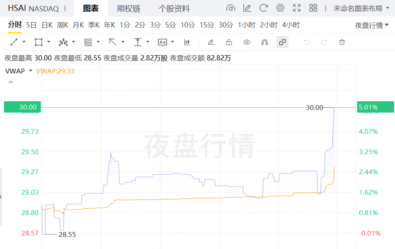395x249 pixels.
Task: Enter fullscreen chart mode
Action: pos(297,8)
